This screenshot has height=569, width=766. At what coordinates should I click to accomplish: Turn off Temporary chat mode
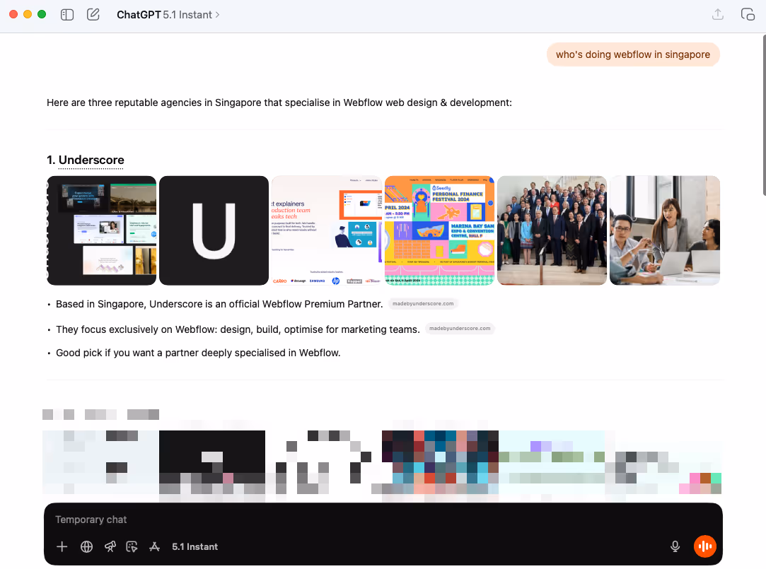click(91, 520)
